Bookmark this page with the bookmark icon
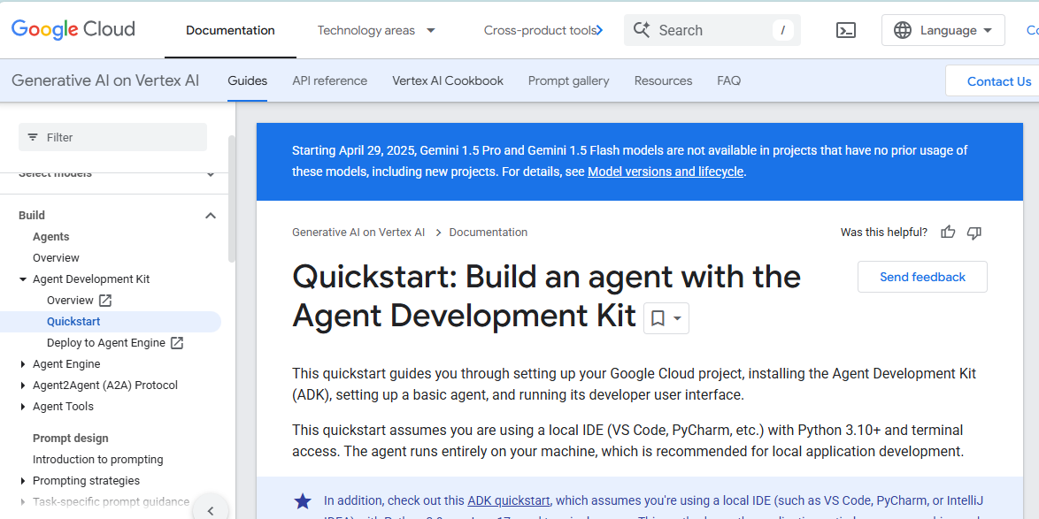Image resolution: width=1039 pixels, height=519 pixels. coord(658,318)
